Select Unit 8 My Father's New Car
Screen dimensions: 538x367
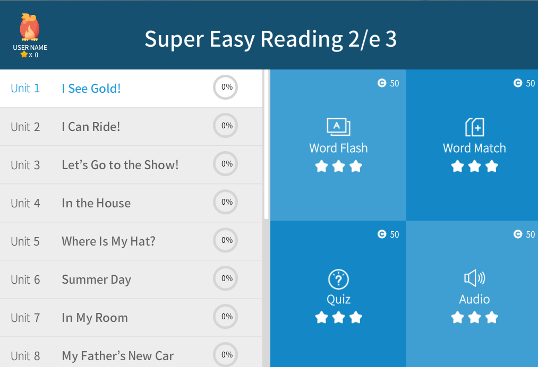click(x=117, y=356)
